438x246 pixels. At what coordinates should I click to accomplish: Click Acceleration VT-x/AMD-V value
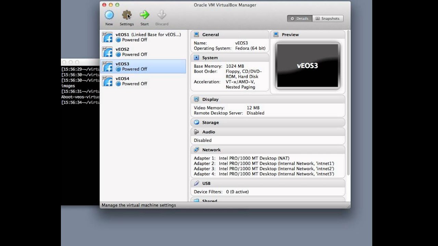point(240,84)
